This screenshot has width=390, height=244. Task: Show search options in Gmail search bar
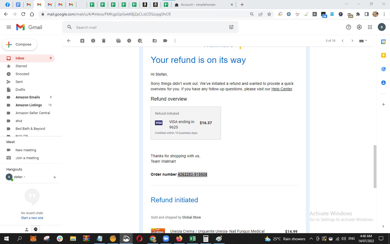(231, 27)
